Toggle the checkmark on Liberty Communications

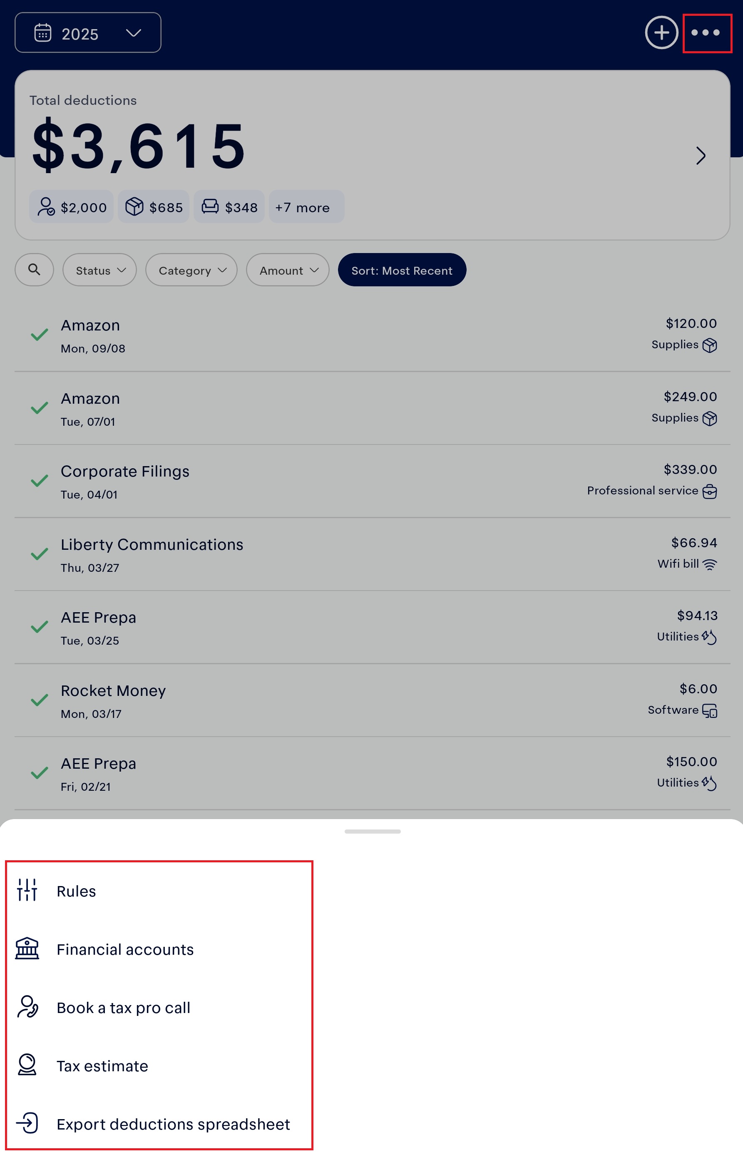40,554
